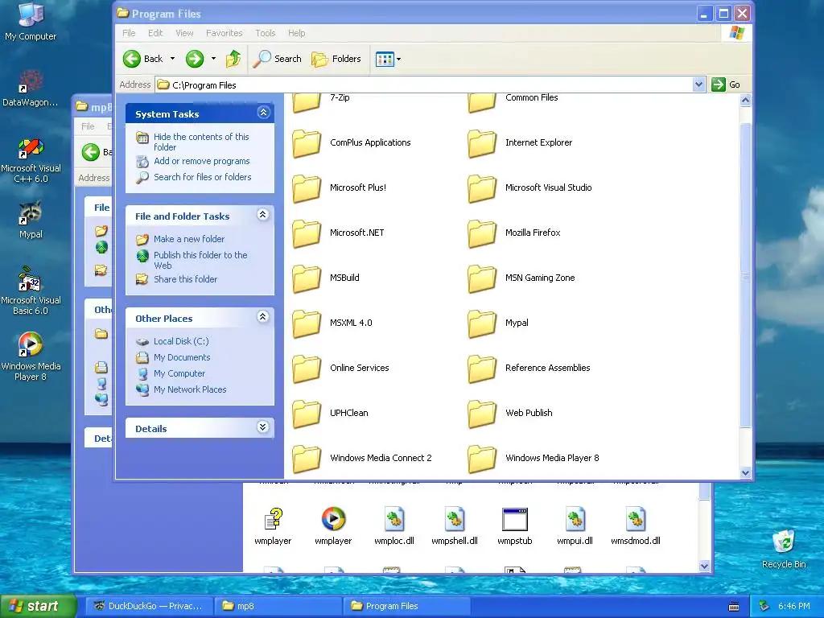This screenshot has height=618, width=824.
Task: Select the UPHClean folder icon
Action: (307, 414)
